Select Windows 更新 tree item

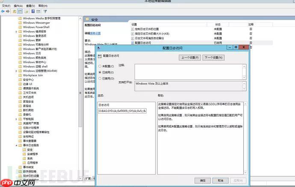click(32, 40)
